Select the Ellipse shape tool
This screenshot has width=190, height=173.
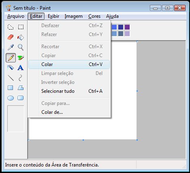(x=11, y=98)
